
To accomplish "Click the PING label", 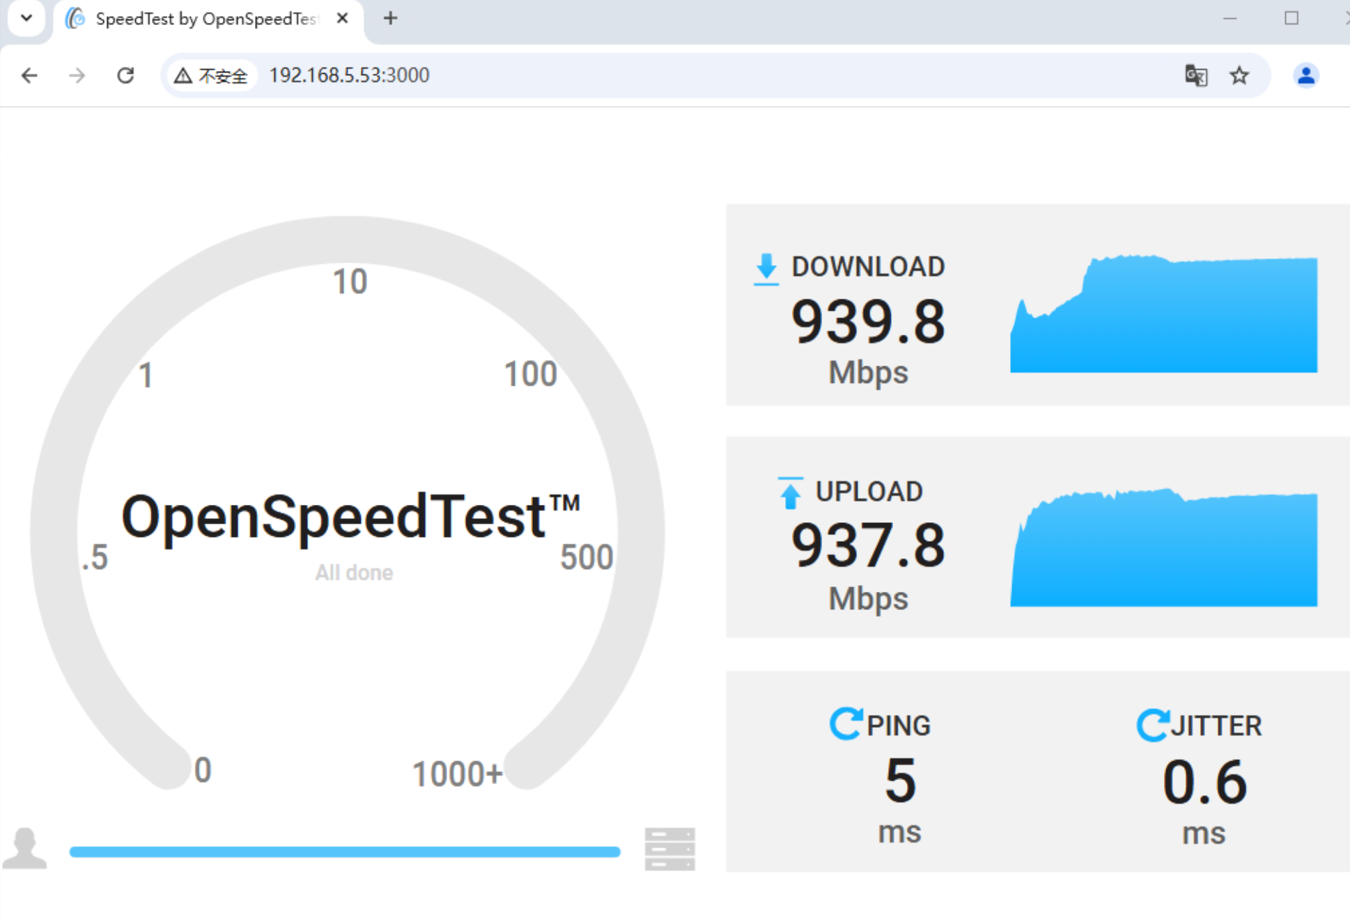I will click(x=899, y=726).
